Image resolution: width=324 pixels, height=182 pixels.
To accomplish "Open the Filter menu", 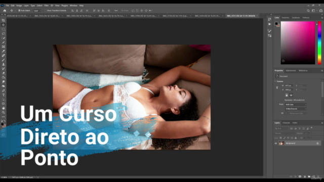I will tap(46, 6).
